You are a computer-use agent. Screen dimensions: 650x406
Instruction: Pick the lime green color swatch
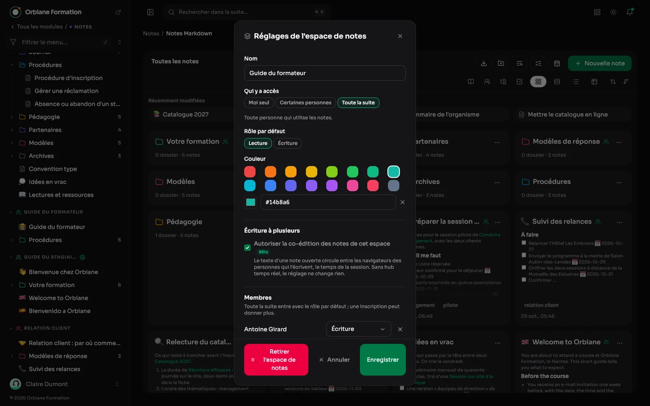(332, 172)
